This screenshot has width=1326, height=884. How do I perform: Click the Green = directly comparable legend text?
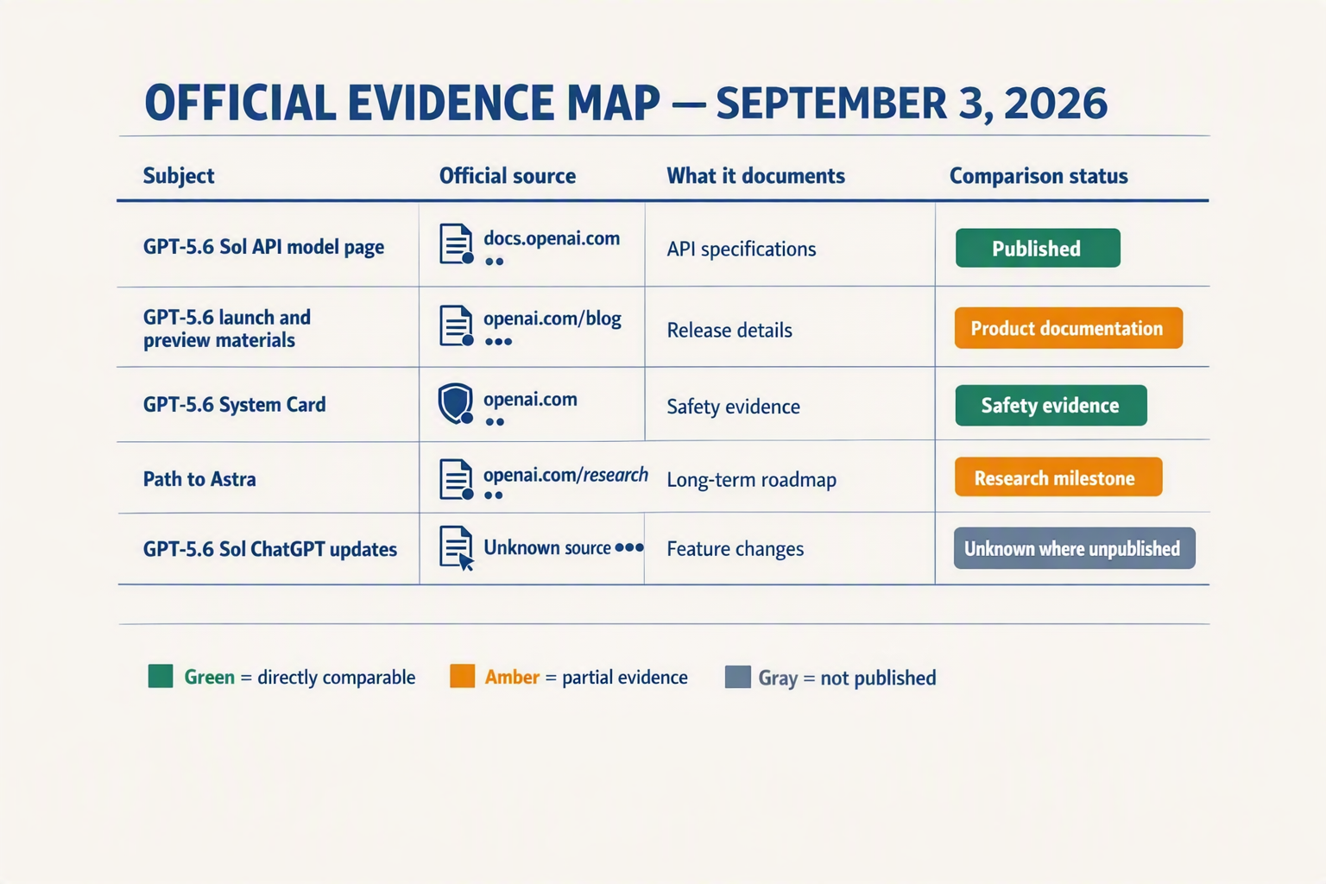click(300, 677)
